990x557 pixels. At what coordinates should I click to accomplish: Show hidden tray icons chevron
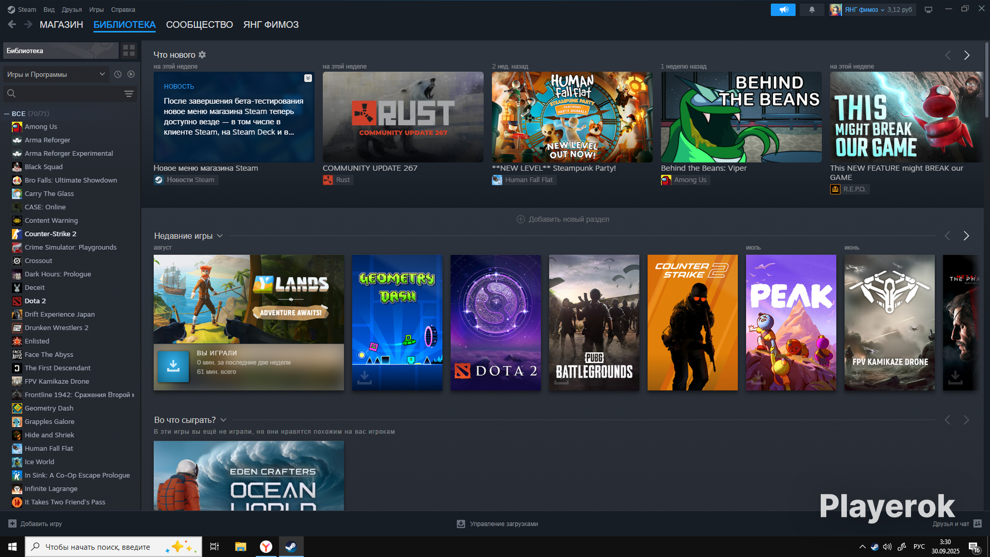coord(862,547)
